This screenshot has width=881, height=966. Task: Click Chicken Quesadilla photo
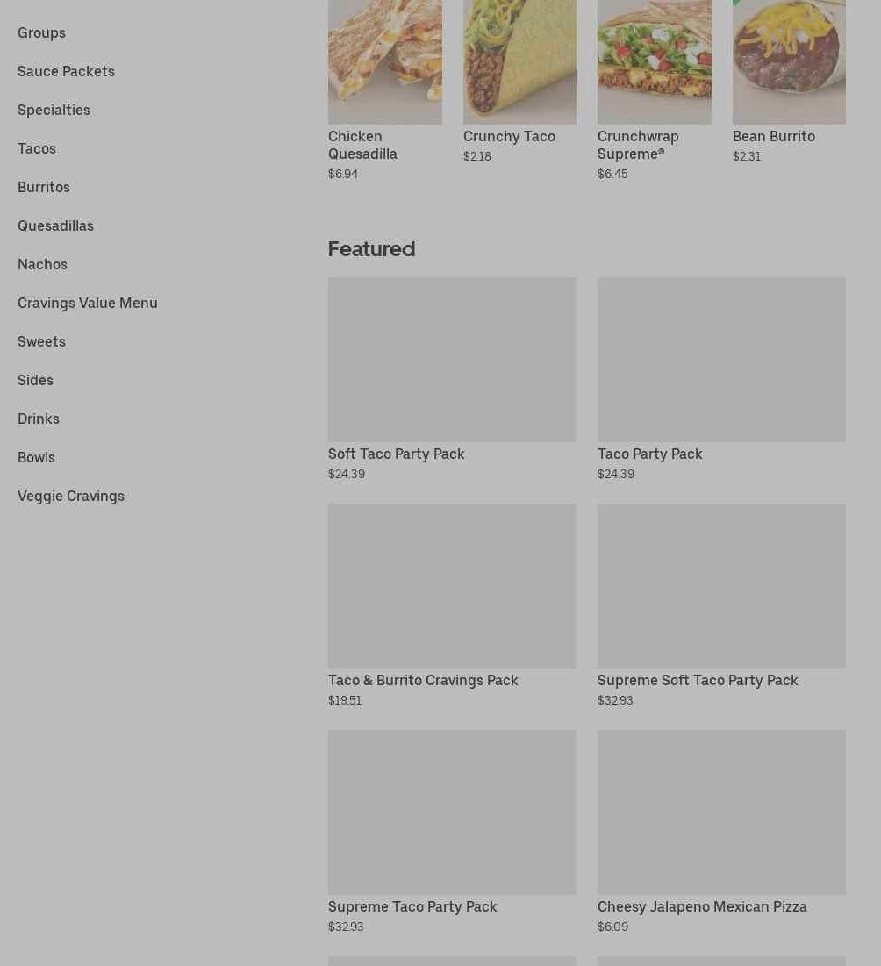pyautogui.click(x=385, y=61)
